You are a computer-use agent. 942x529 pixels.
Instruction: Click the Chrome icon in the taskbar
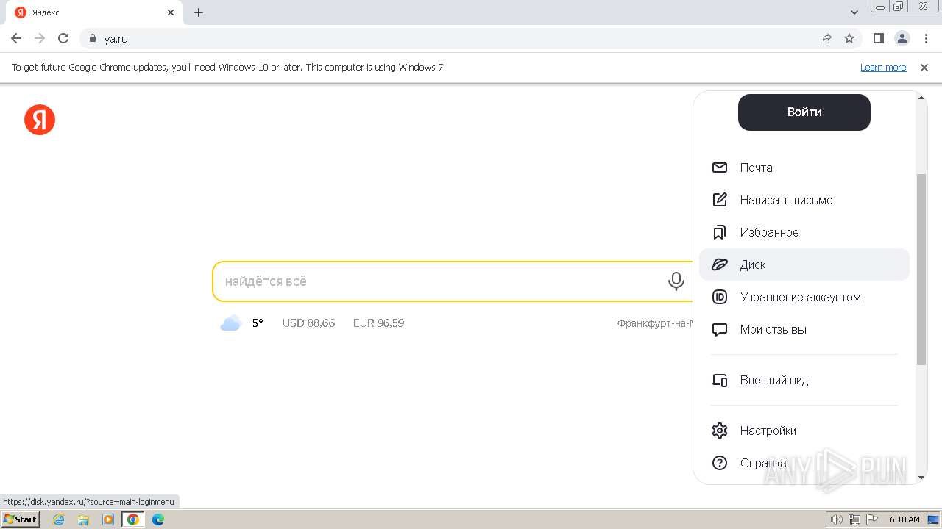[x=133, y=519]
